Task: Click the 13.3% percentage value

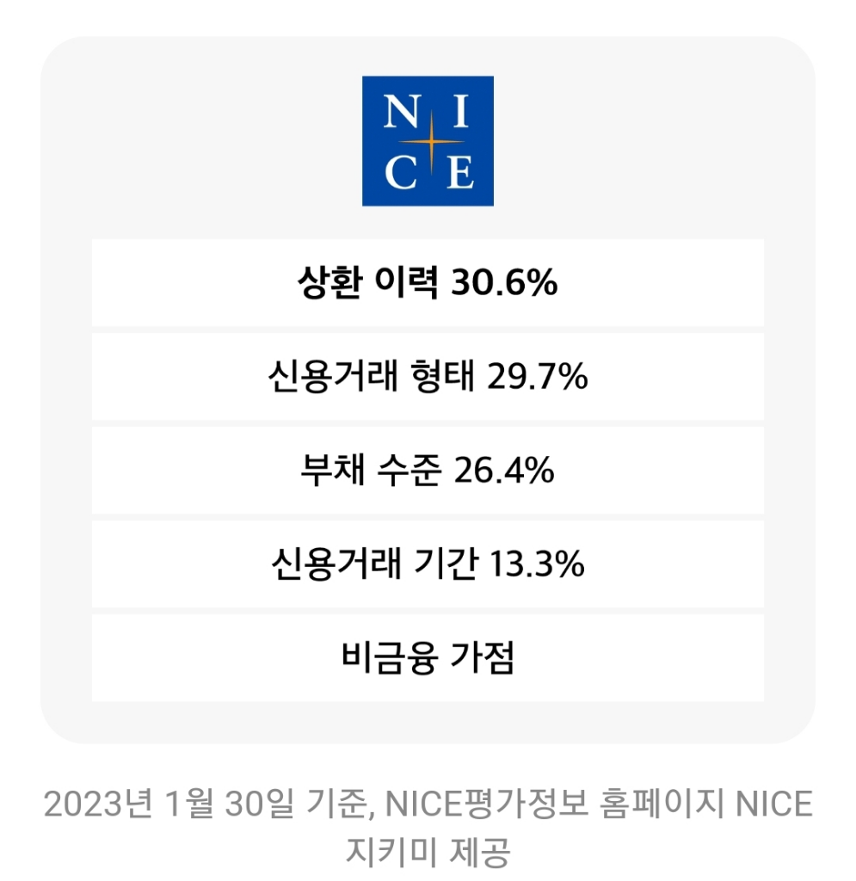Action: 537,564
